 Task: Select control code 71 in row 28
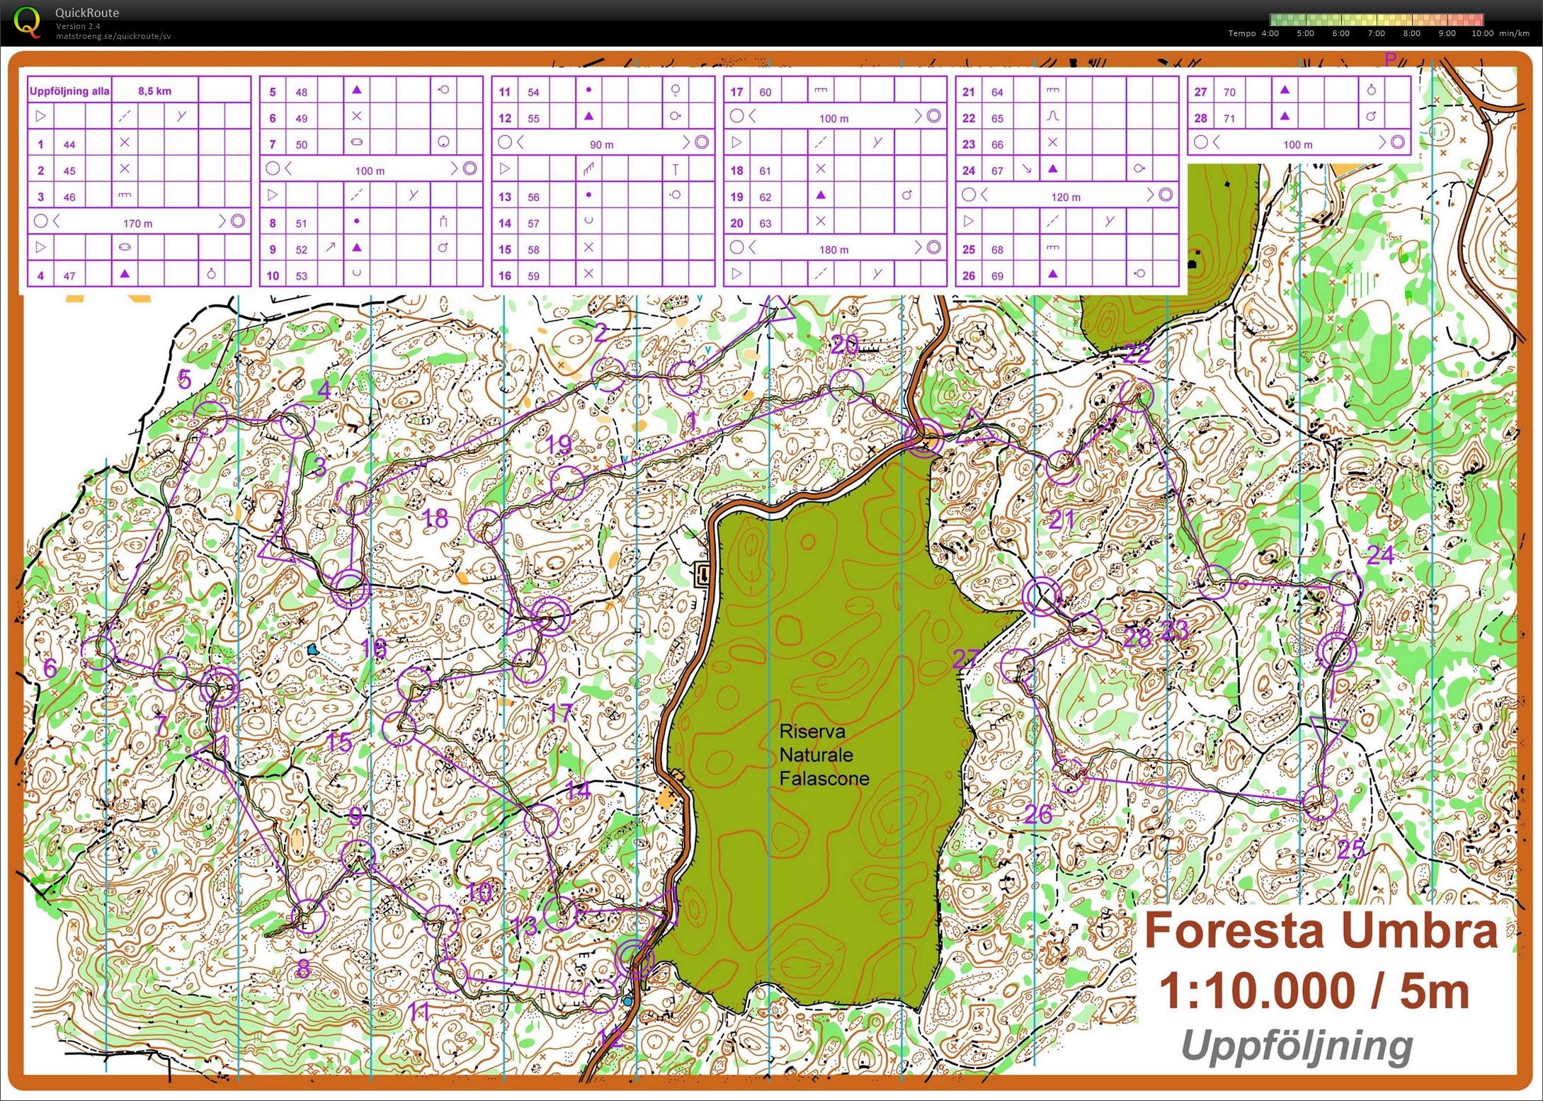[x=1229, y=118]
